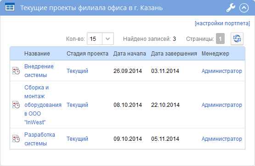This screenshot has width=255, height=166.
Task: Open the Внедрение системы project link
Action: point(39,71)
